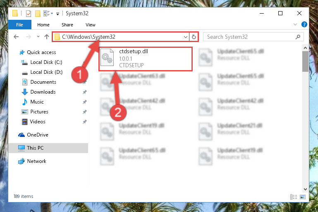Open the Customize Quick Access Toolbar dropdown arrow
The width and height of the screenshot is (318, 212).
click(x=57, y=14)
